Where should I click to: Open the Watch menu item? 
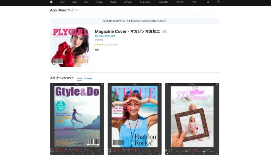[113, 2]
